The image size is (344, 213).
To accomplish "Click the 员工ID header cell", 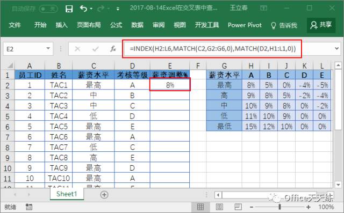I will 30,75.
